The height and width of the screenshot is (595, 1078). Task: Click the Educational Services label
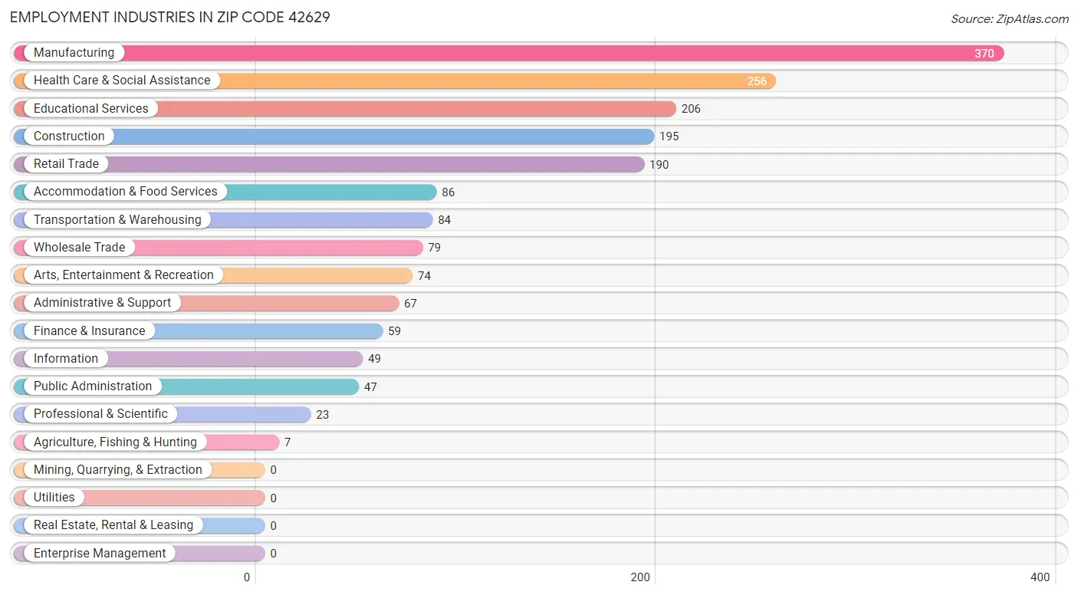point(90,109)
